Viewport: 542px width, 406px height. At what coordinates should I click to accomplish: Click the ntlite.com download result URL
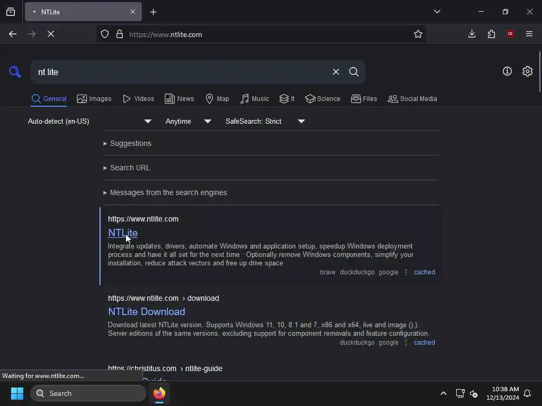pos(163,298)
